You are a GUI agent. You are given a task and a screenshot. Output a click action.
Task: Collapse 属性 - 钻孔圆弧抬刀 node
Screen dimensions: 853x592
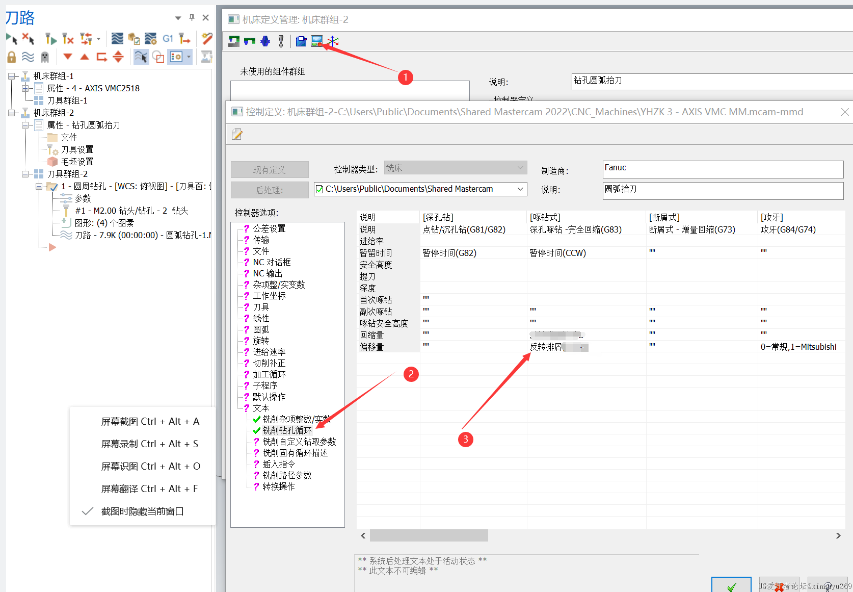coord(25,125)
